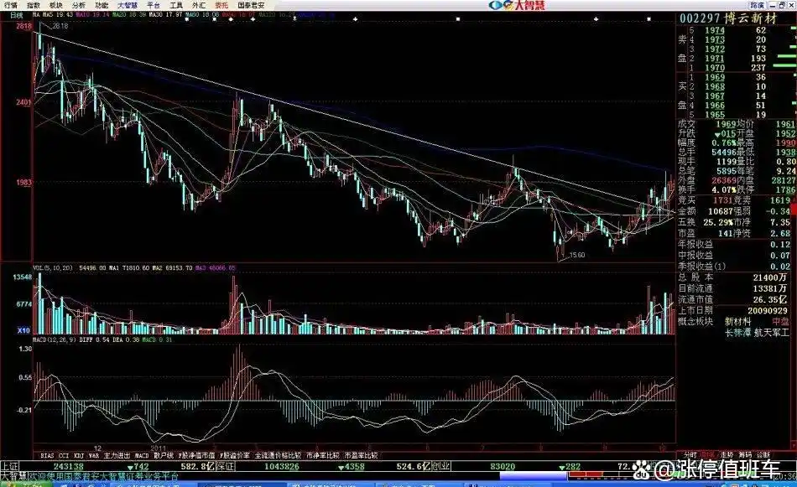Image resolution: width=797 pixels, height=487 pixels.
Task: Open the 板块 menu
Action: pyautogui.click(x=56, y=5)
